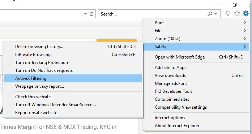This screenshot has height=134, width=252.
Task: Open Webpage privacy report...
Action: pos(73,86)
